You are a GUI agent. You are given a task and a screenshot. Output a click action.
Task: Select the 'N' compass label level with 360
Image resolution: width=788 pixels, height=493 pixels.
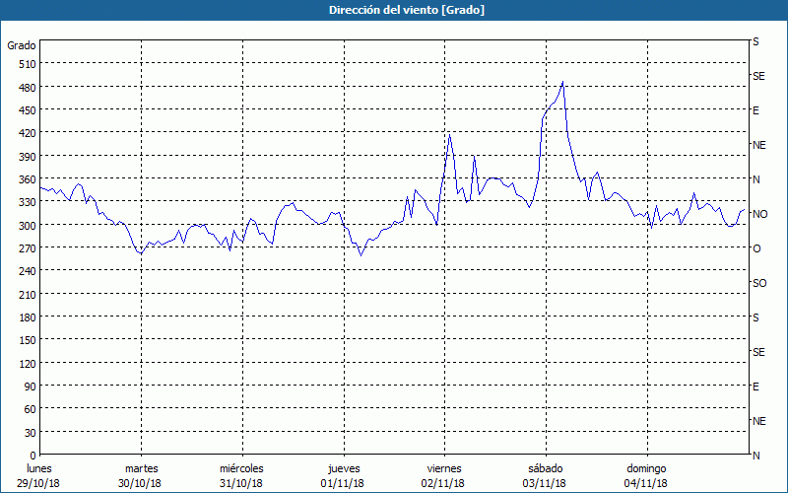[x=756, y=179]
